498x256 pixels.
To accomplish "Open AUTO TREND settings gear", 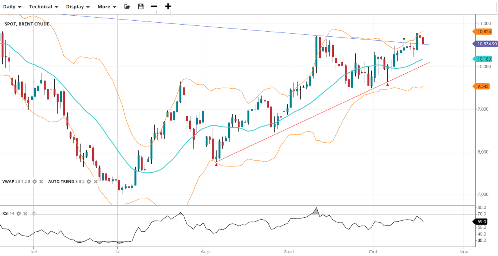I will tap(89, 182).
